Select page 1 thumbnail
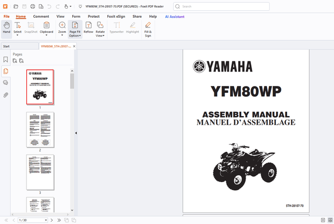This screenshot has width=334, height=224. [x=40, y=87]
